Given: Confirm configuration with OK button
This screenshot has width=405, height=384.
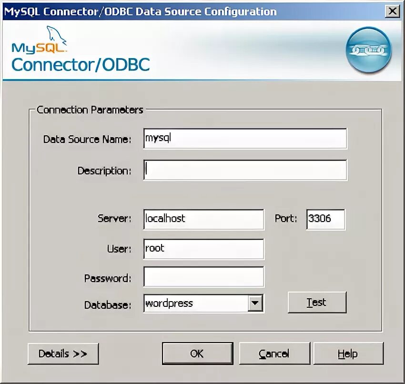Looking at the screenshot, I should pos(198,354).
